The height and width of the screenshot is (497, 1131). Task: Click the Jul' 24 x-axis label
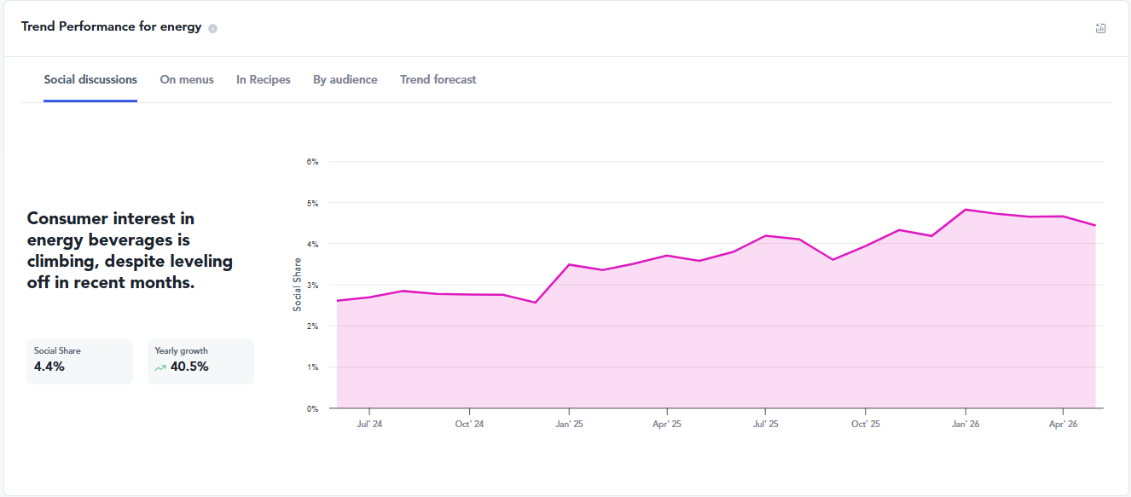click(x=369, y=424)
